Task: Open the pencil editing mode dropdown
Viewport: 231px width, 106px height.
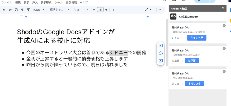Action: 148,10
